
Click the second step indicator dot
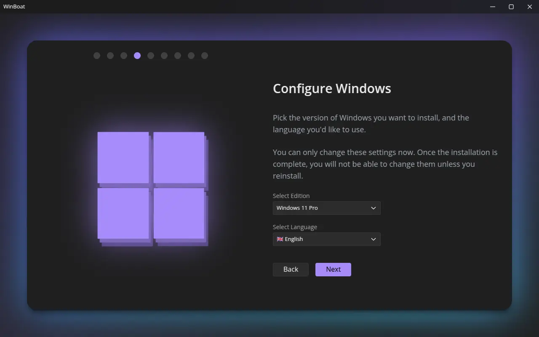coord(110,55)
